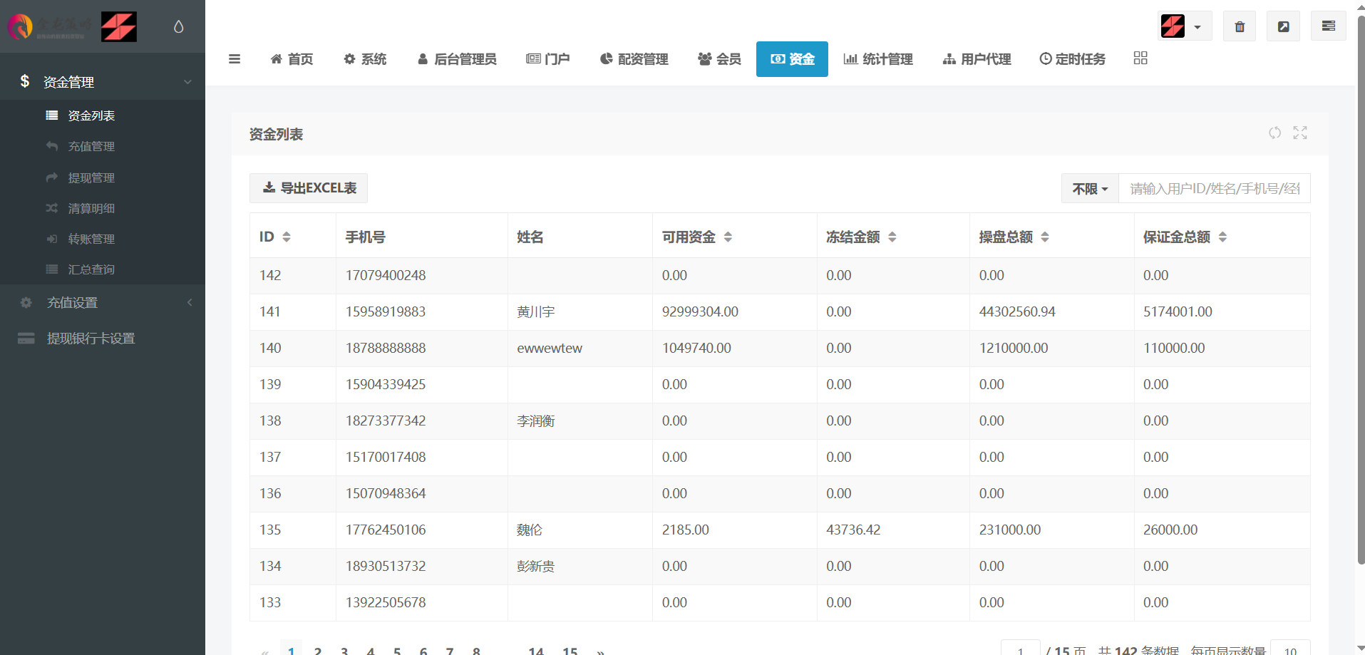
Task: Click the external link icon top right
Action: pyautogui.click(x=1283, y=26)
